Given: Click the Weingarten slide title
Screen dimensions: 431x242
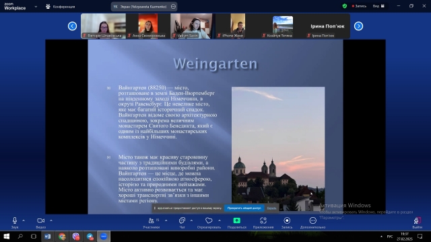Looking at the screenshot, I should 215,64.
